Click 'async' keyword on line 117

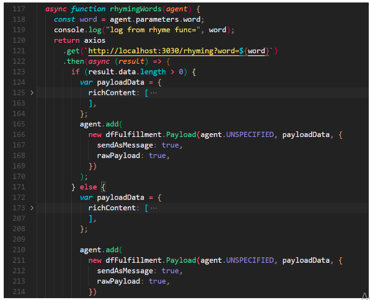point(56,9)
